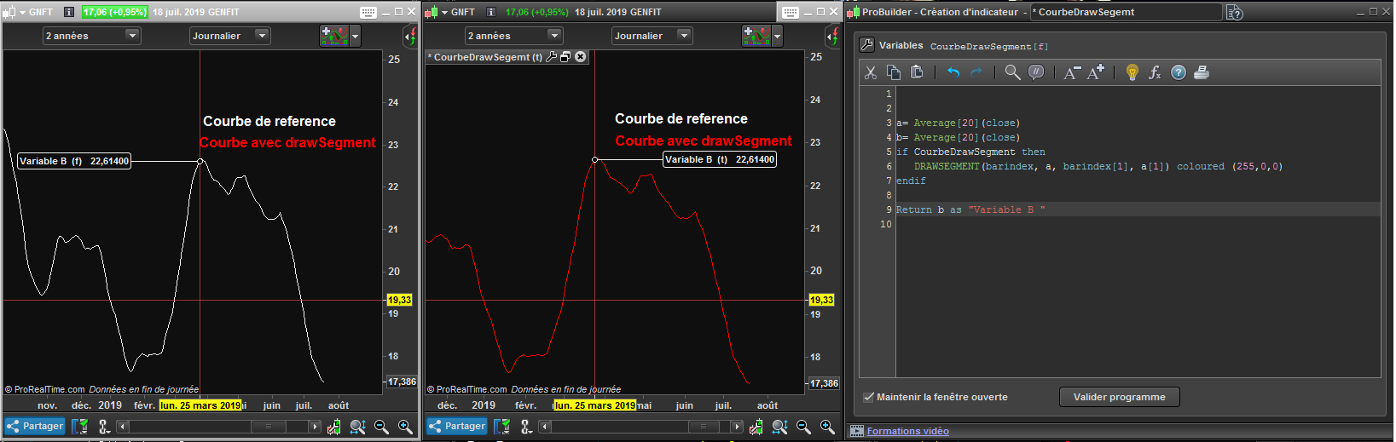
Task: Click the info icon in left GNFT chart title
Action: (x=69, y=12)
